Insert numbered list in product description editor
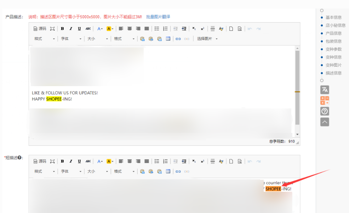349x213 pixels. coord(165,29)
